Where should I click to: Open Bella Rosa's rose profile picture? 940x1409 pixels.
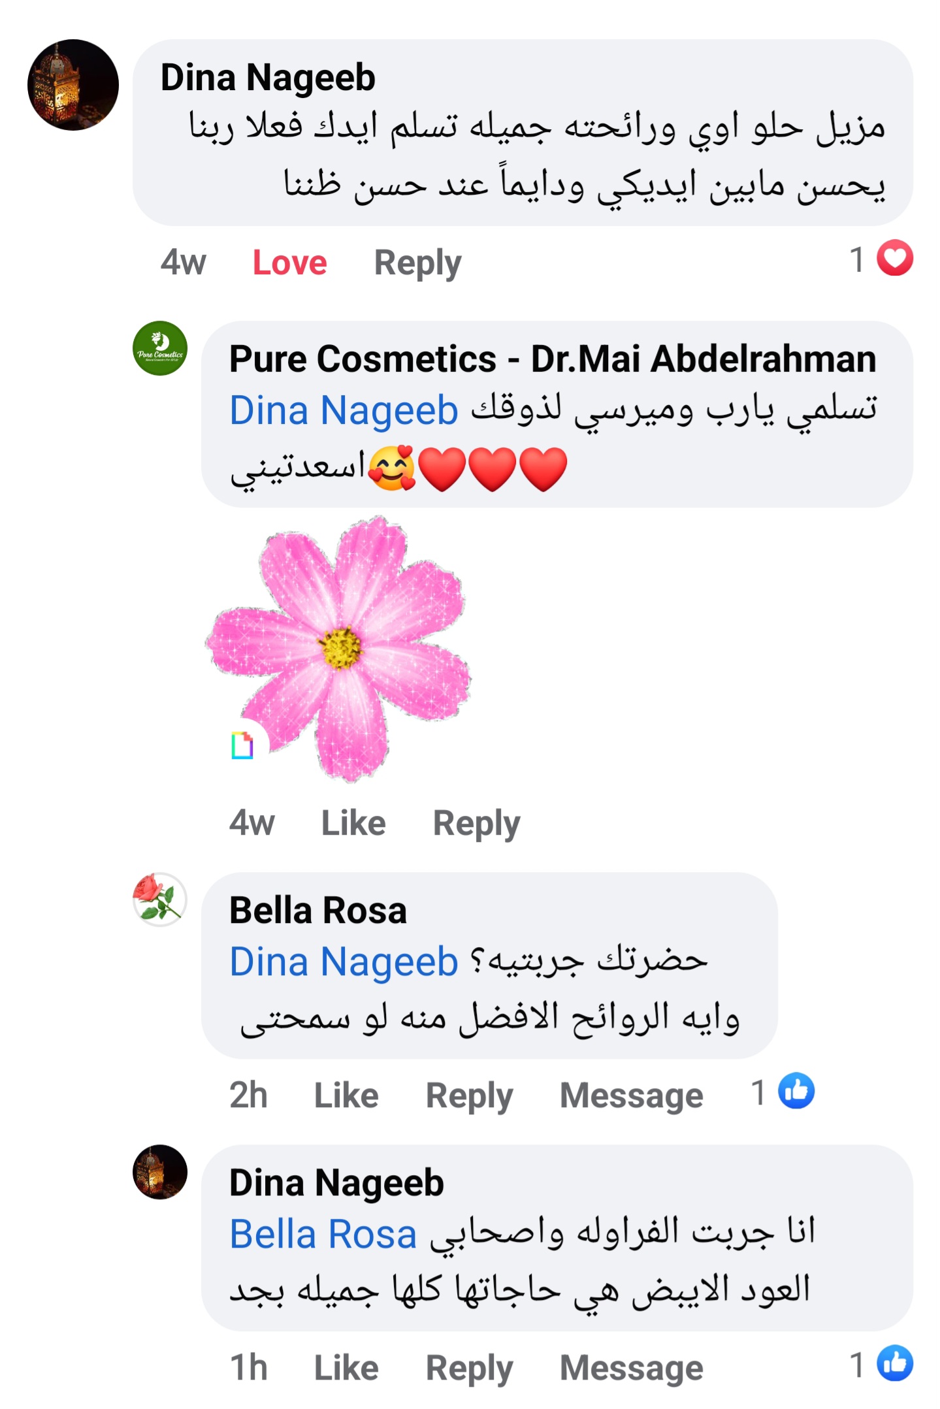coord(160,899)
